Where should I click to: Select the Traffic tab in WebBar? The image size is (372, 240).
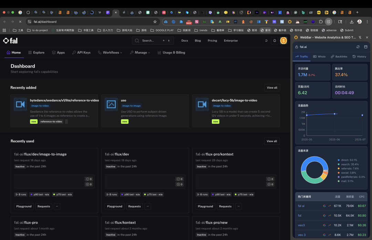point(301,57)
